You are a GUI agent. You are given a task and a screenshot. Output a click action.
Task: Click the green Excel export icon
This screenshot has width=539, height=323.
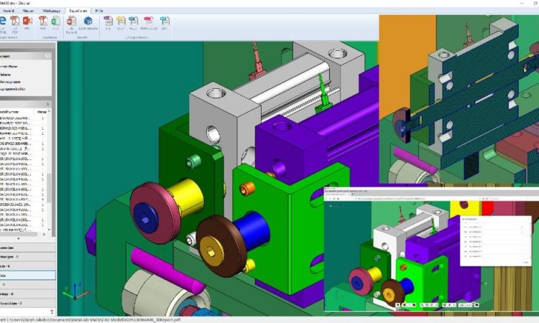point(54,22)
